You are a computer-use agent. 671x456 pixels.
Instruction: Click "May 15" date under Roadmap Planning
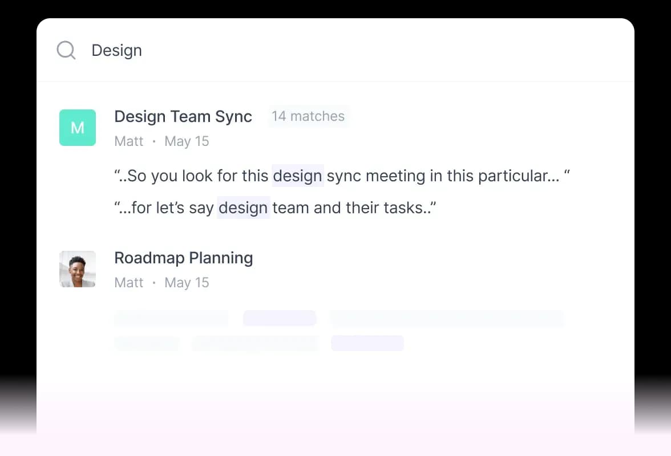click(187, 283)
